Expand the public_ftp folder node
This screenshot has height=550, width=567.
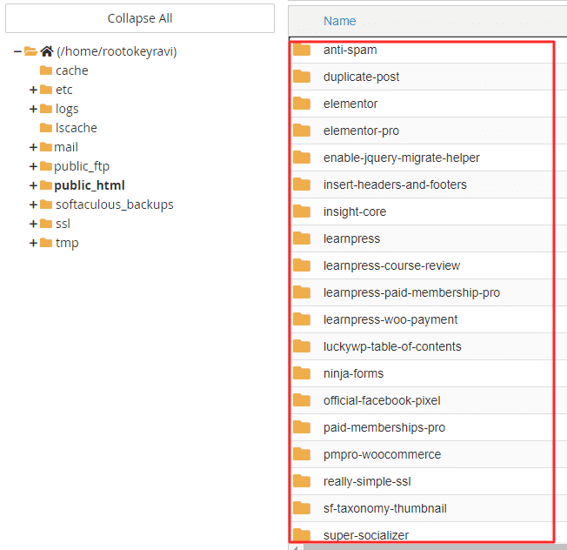tap(33, 166)
